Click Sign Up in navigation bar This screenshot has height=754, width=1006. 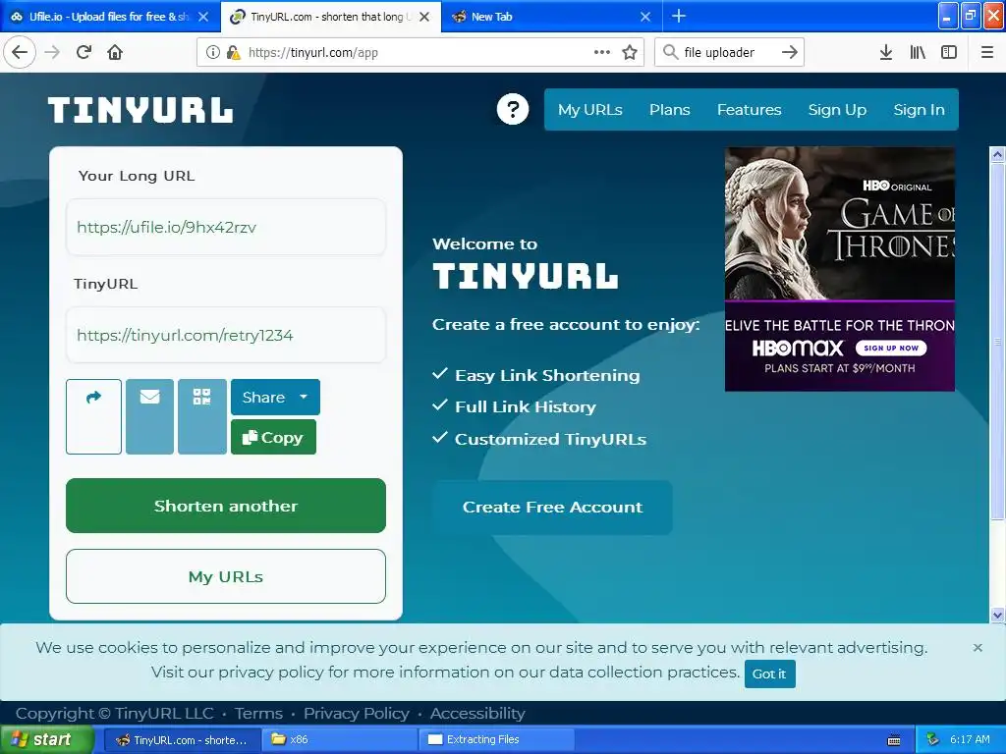[837, 110]
